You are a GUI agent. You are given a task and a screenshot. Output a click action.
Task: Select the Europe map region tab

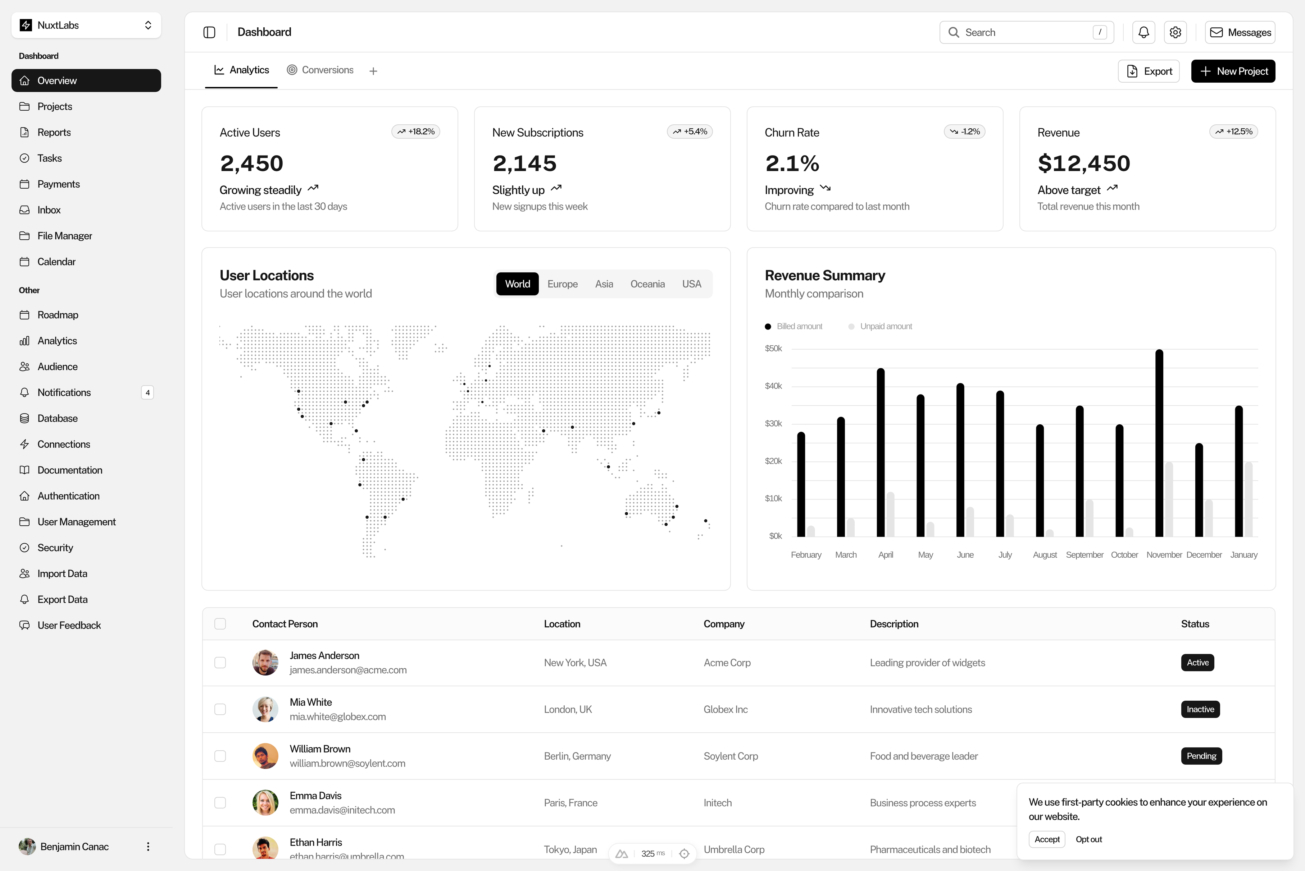[562, 284]
